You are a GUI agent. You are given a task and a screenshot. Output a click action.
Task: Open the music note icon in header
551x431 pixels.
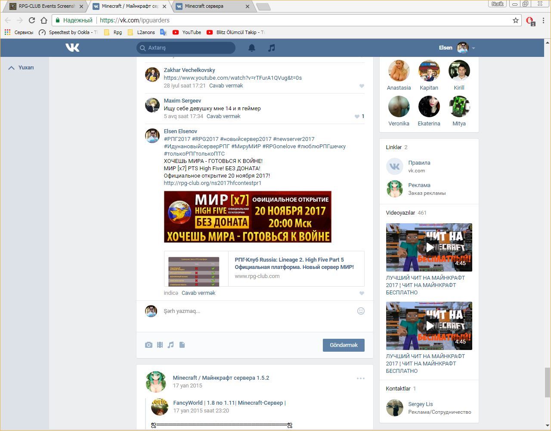click(x=271, y=48)
